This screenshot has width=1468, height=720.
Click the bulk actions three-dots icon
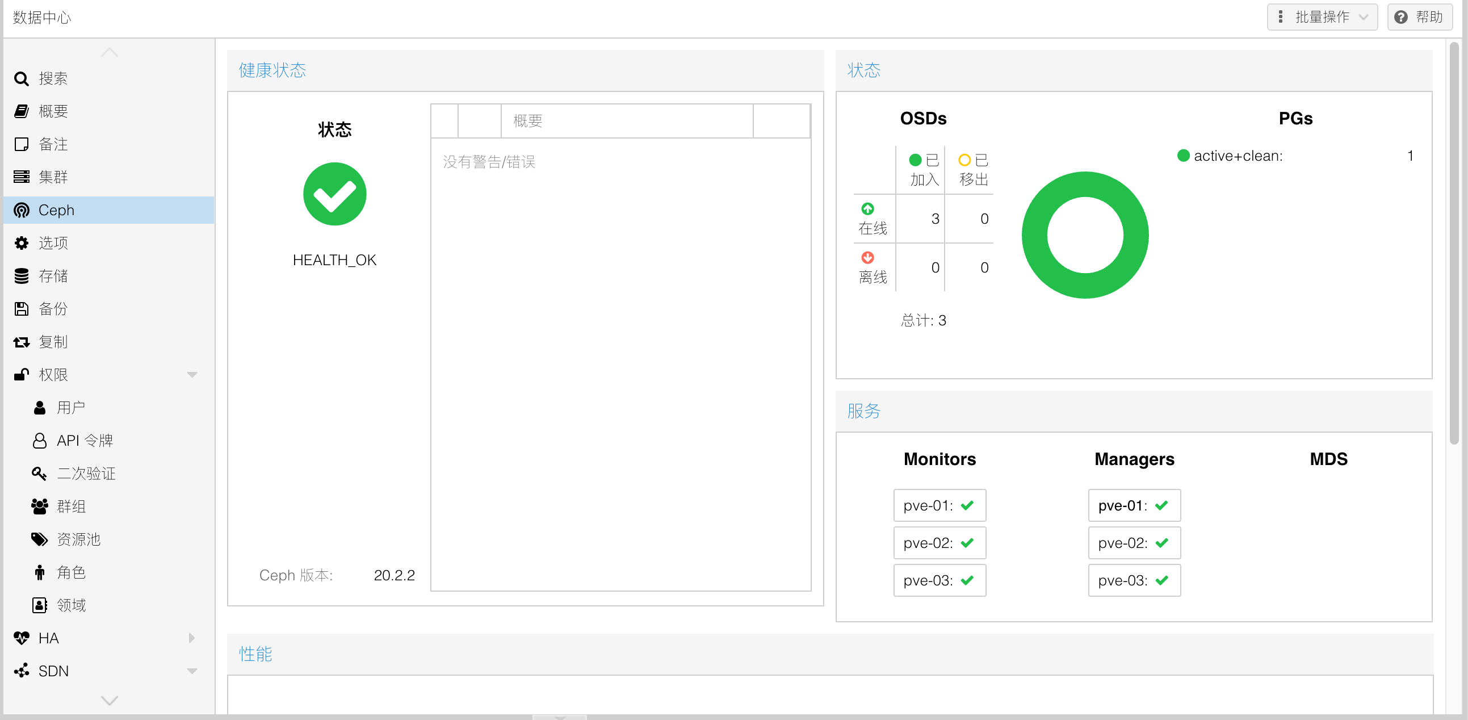pyautogui.click(x=1281, y=17)
